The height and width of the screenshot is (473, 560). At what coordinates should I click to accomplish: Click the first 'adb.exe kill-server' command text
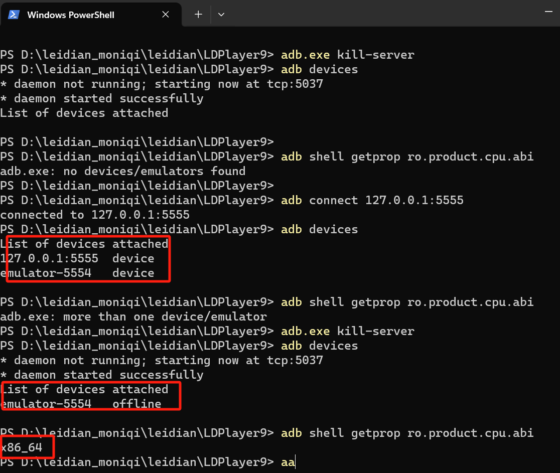(x=348, y=55)
